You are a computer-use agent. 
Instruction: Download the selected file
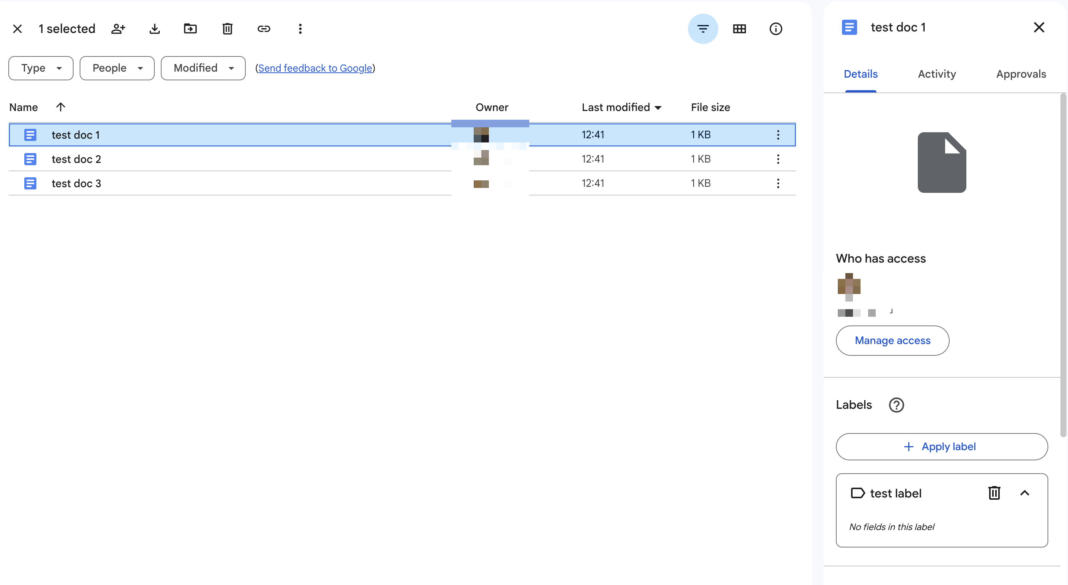coord(155,28)
